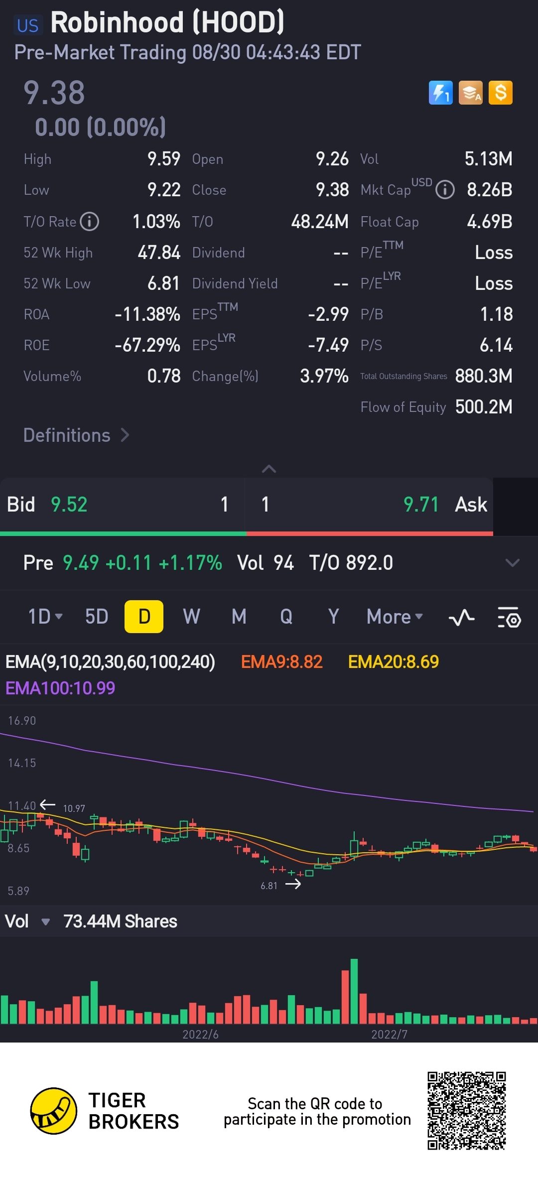Tap the Bid price 9.52
Viewport: 538px width, 1180px height.
(69, 505)
